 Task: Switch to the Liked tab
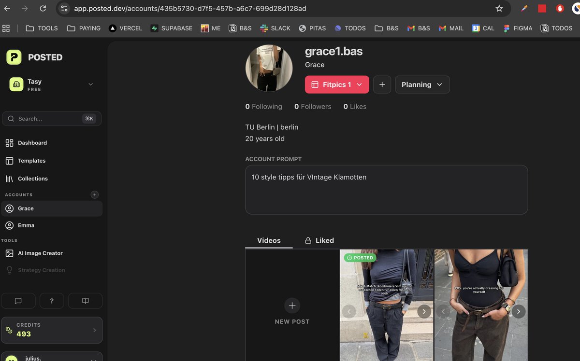(x=319, y=240)
